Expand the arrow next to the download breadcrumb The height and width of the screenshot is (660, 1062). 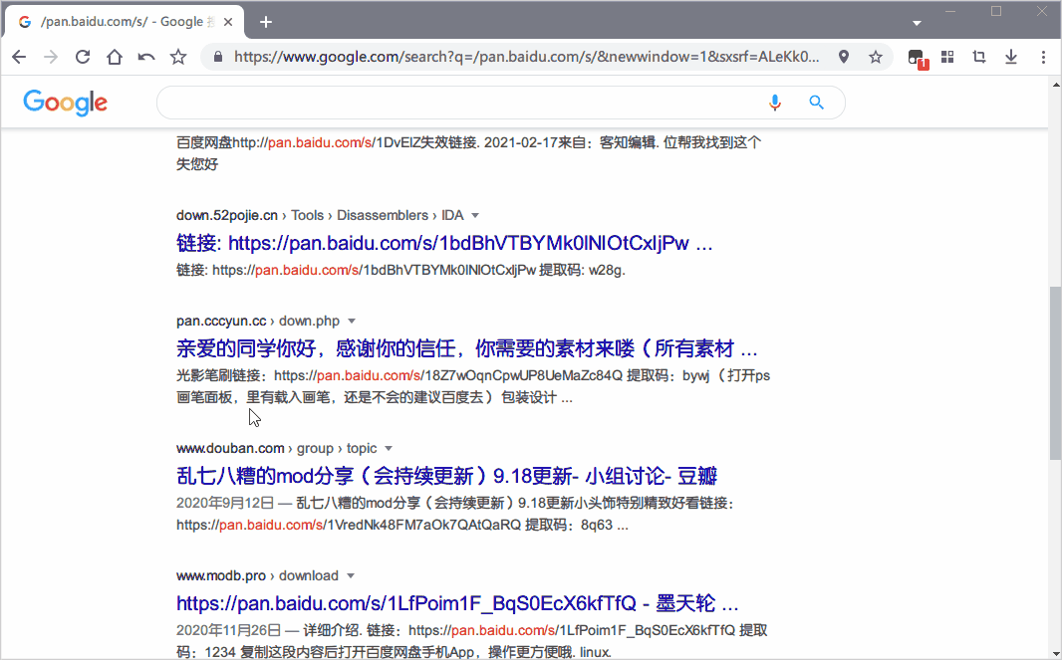point(351,575)
